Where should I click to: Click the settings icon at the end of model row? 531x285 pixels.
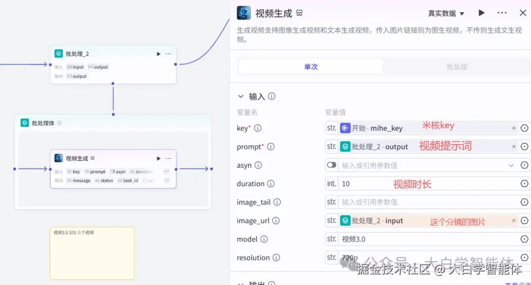tap(525, 239)
